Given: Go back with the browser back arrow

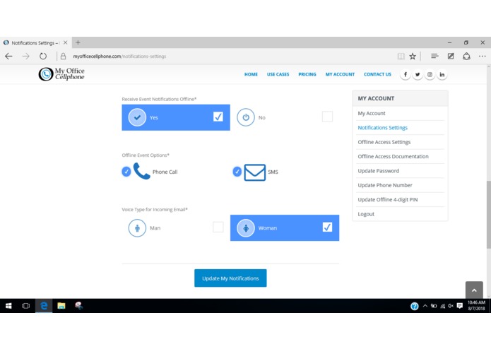Looking at the screenshot, I should click(8, 57).
